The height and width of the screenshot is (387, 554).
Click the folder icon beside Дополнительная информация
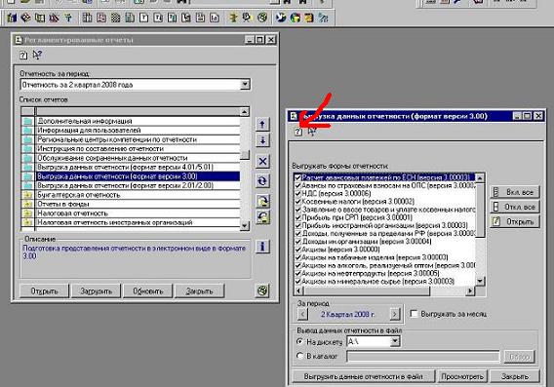[27, 121]
